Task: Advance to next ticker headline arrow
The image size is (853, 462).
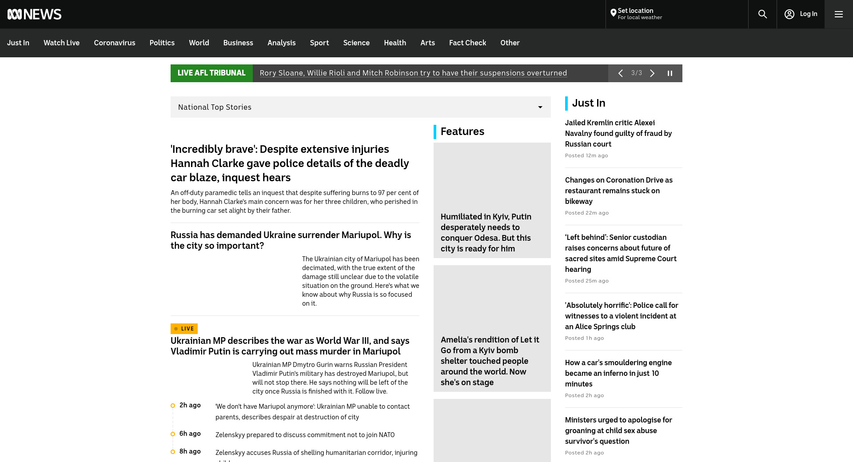Action: (652, 73)
